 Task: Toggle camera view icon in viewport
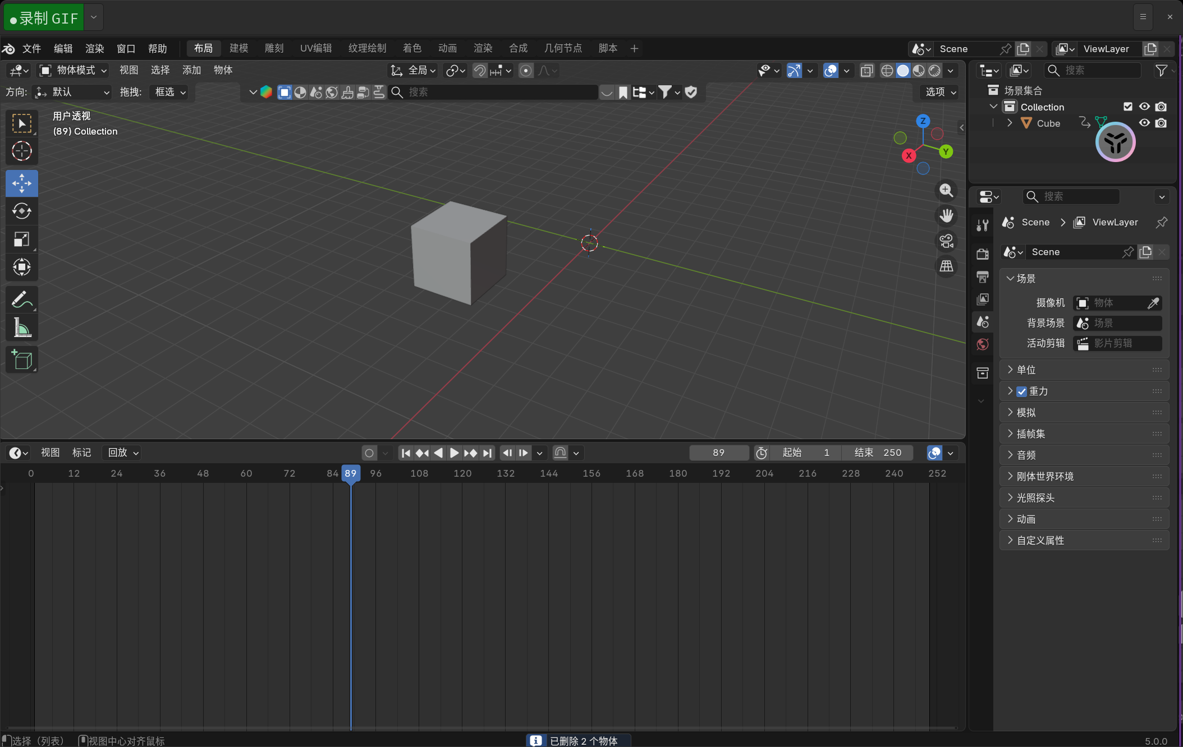click(x=946, y=241)
